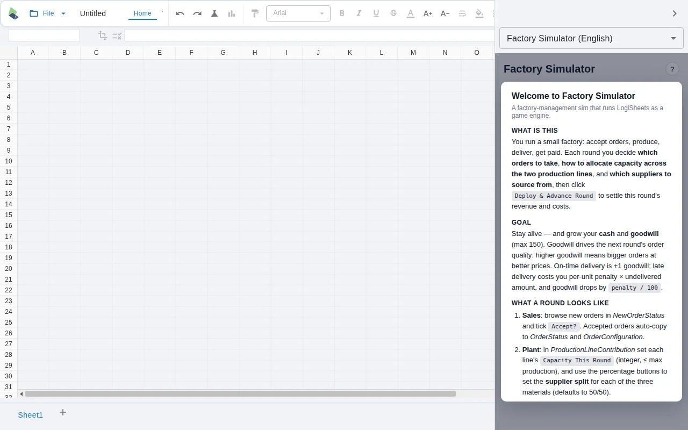Select column F header
Image resolution: width=688 pixels, height=430 pixels.
[191, 52]
